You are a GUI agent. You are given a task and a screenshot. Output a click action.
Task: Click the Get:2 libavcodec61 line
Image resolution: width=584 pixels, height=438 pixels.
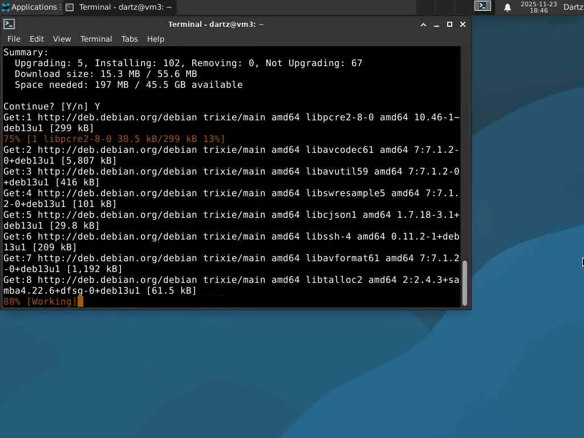pyautogui.click(x=232, y=155)
